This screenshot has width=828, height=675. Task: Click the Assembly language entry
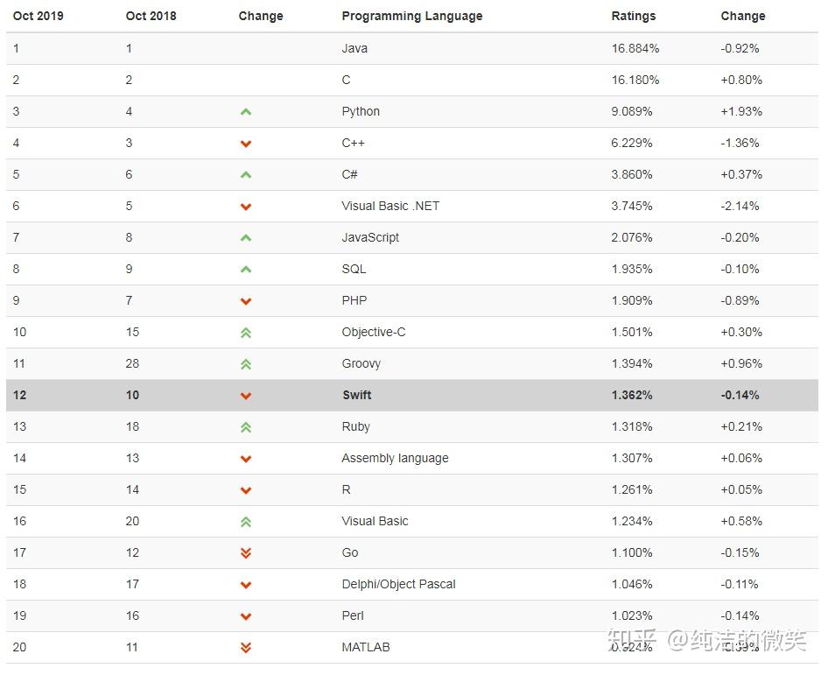395,458
